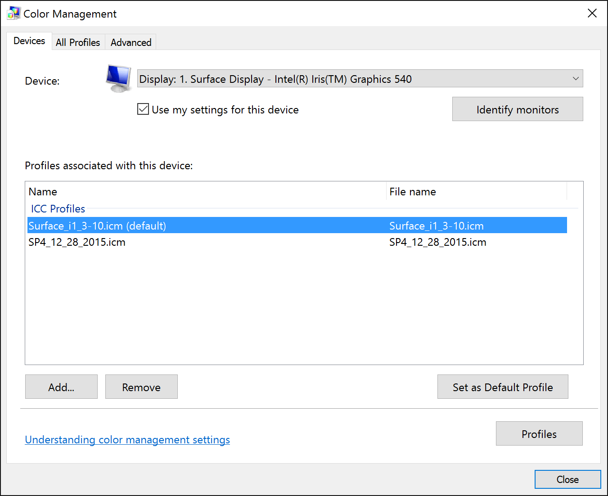Click the File name column header
The height and width of the screenshot is (496, 608).
click(477, 192)
